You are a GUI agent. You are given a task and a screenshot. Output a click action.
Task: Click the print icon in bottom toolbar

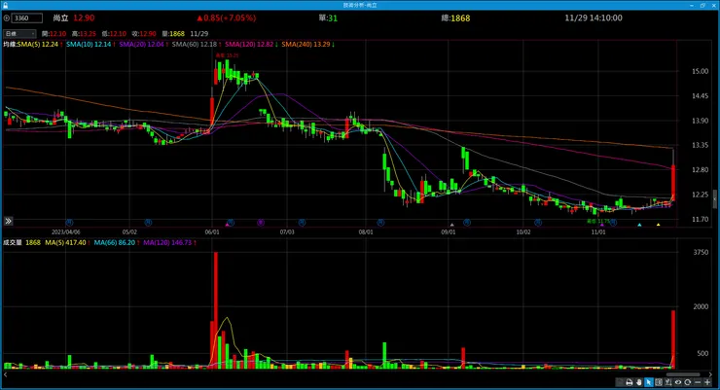[630, 382]
